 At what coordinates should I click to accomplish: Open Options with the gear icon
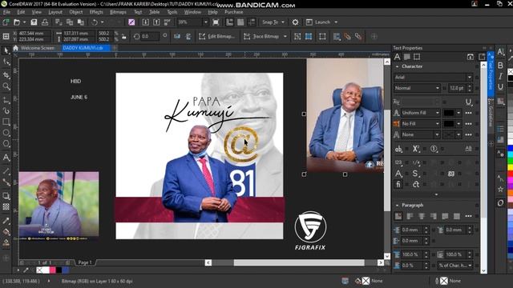coord(295,22)
